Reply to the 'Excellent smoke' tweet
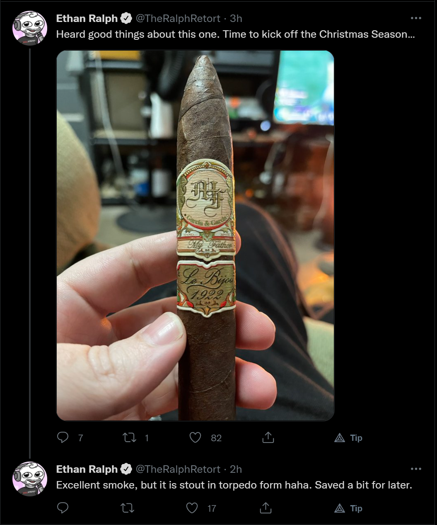 (x=63, y=508)
